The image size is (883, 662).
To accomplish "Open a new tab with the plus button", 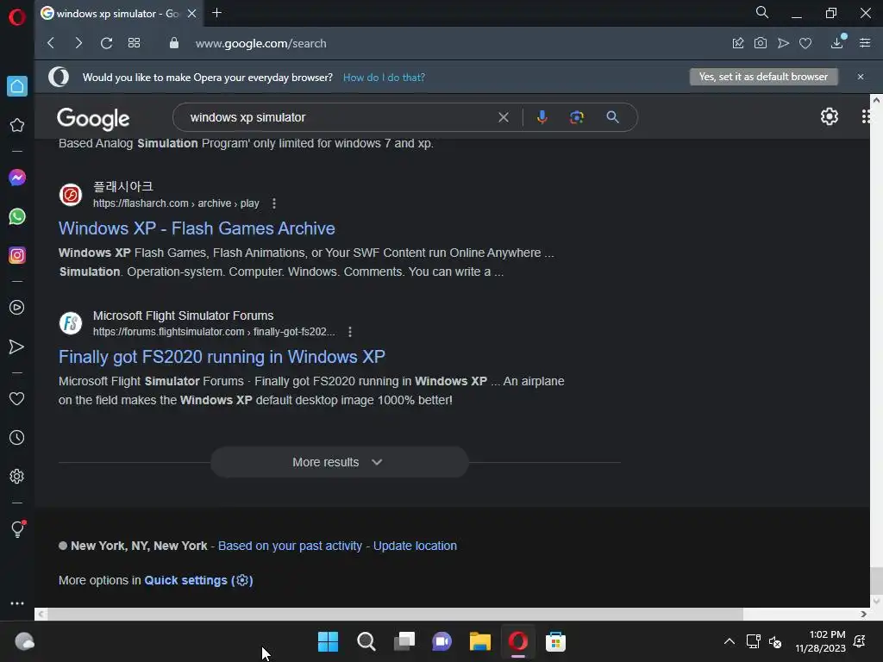I will (x=216, y=12).
